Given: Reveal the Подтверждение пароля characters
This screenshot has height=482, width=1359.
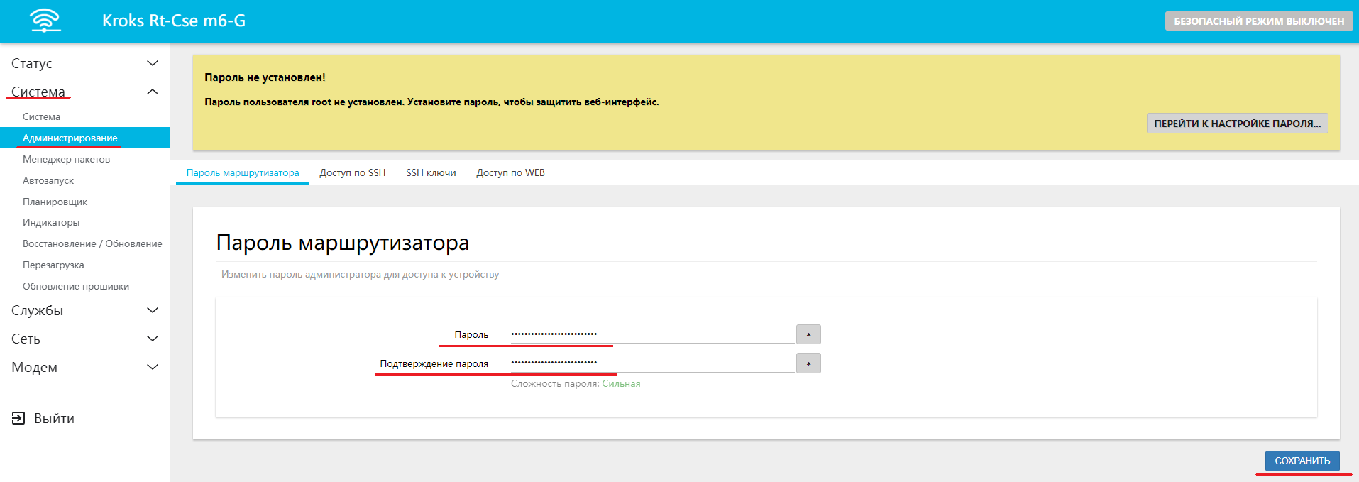Looking at the screenshot, I should click(808, 363).
